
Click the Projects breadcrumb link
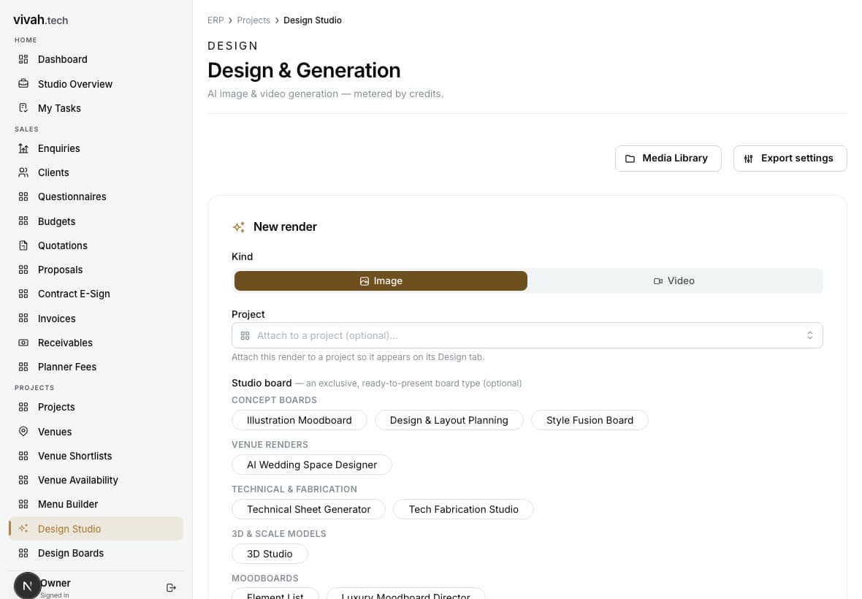[x=253, y=20]
